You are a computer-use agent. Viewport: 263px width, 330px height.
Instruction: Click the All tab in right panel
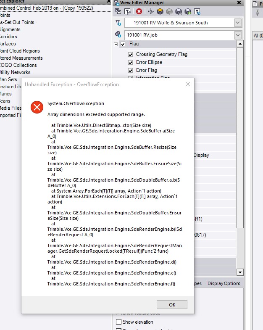pos(258,36)
